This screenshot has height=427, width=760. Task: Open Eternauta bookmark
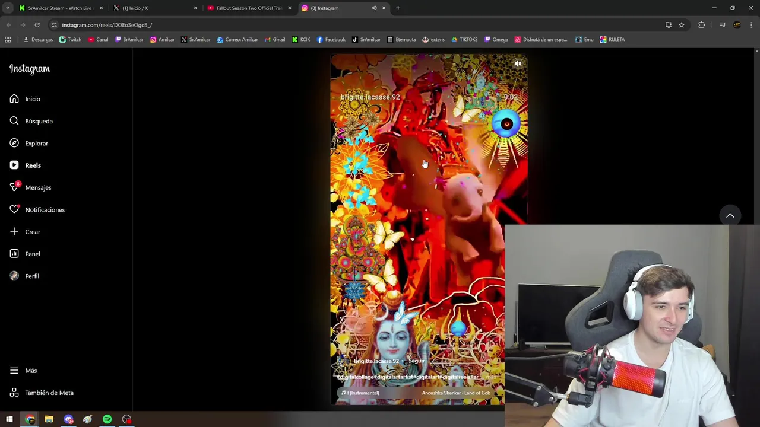401,40
